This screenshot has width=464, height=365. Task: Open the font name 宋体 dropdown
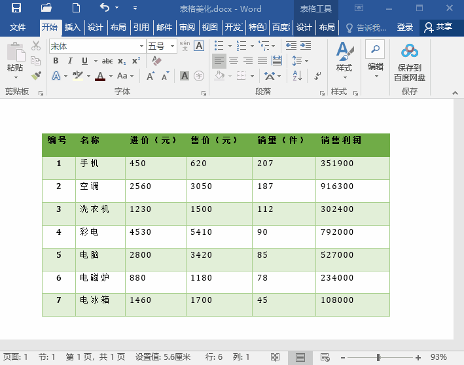pyautogui.click(x=141, y=46)
